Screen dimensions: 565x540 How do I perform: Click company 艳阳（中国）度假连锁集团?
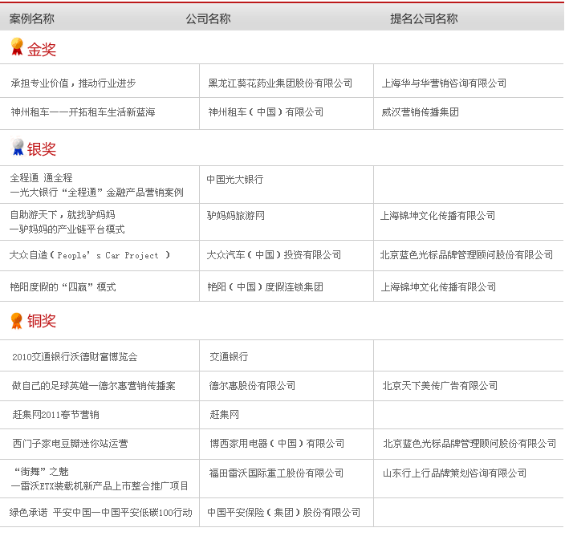[x=265, y=287]
